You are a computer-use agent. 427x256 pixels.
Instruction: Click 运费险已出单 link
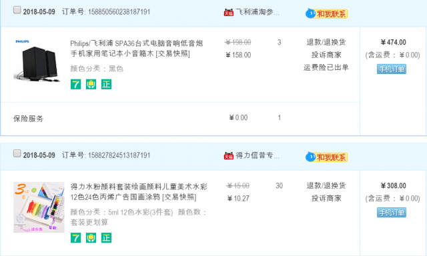tap(326, 67)
